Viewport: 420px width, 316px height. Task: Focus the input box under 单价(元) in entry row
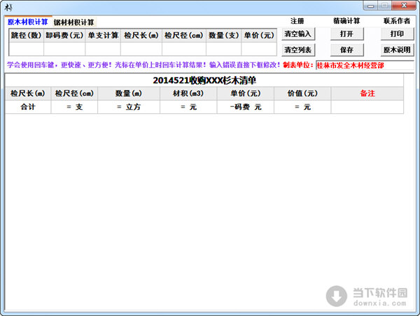click(259, 49)
